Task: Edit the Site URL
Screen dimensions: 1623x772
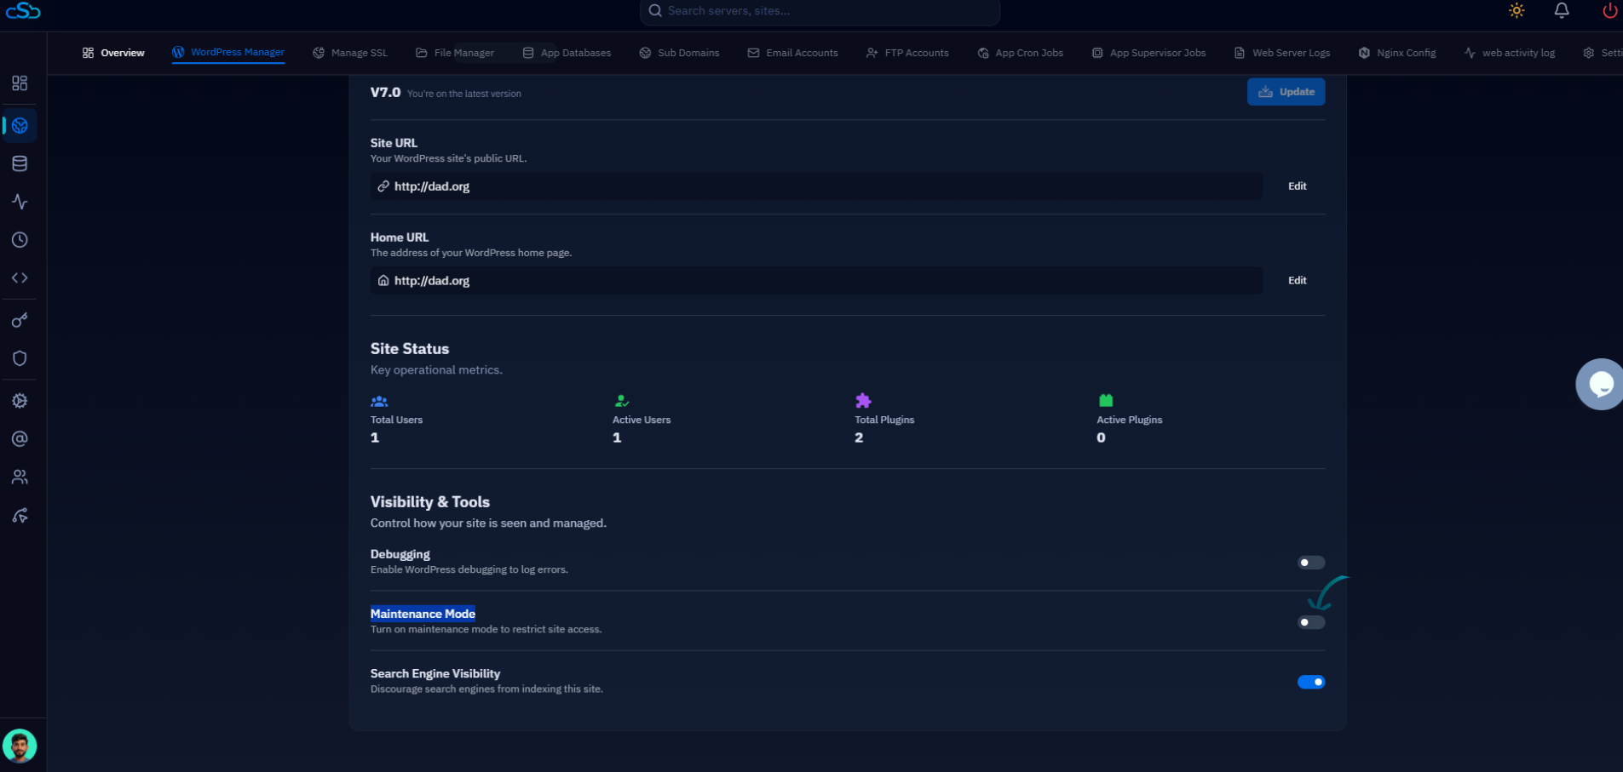Action: 1297,186
